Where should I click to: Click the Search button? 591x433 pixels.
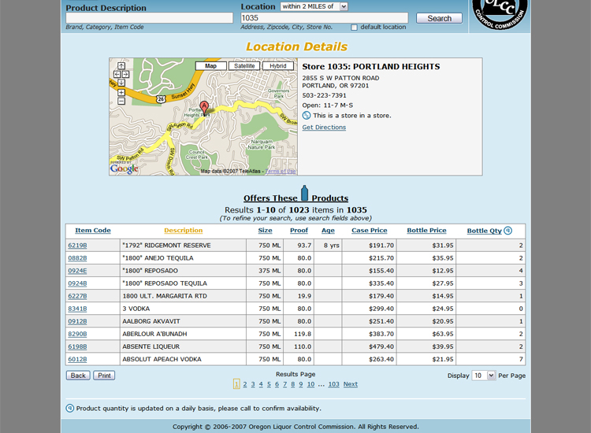click(439, 18)
